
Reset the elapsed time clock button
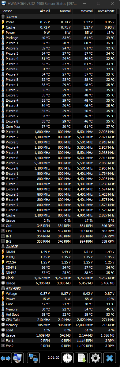[x=67, y=358]
